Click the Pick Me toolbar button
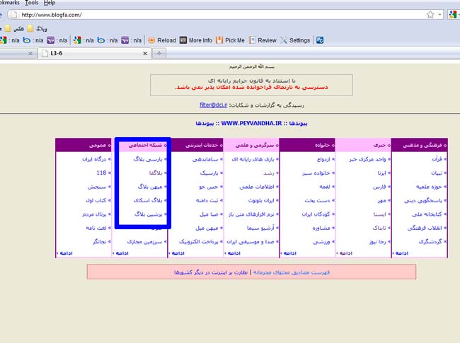 230,40
